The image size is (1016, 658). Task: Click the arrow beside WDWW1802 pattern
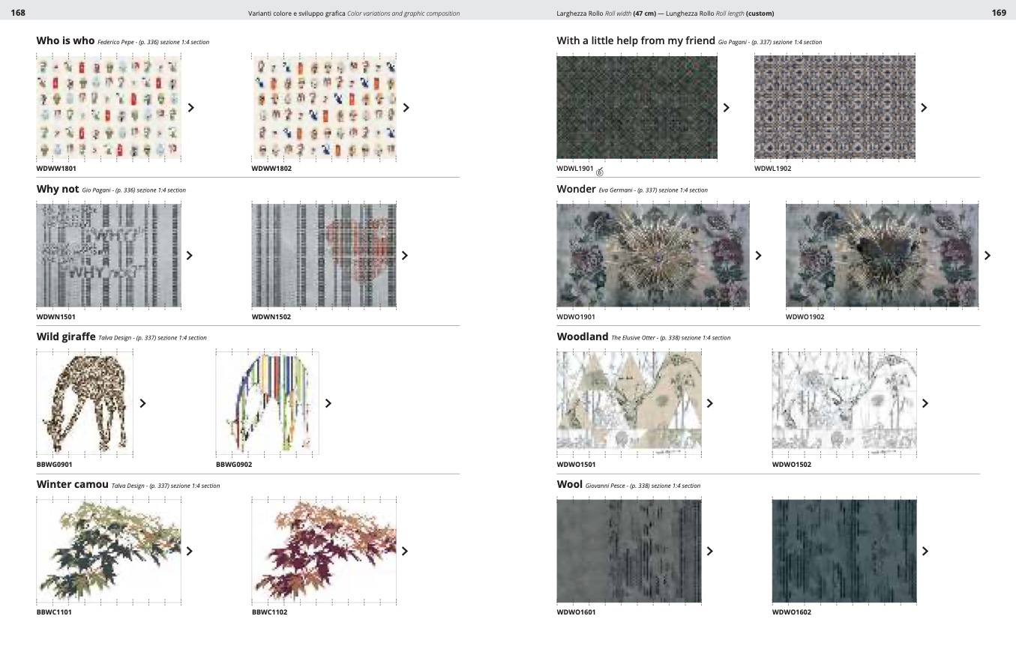point(406,108)
